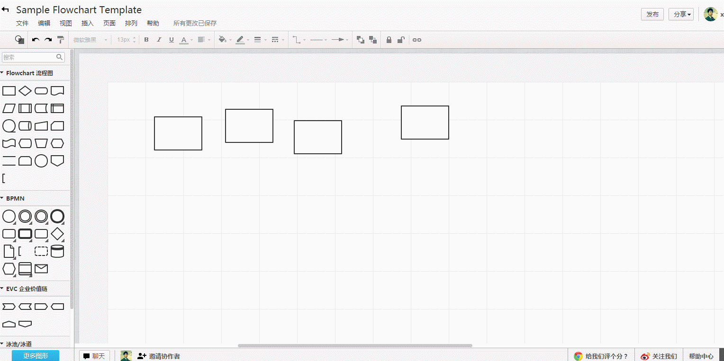Select the flowchart hexagon preparation shape
Screen dimensions: 724x361
pos(57,143)
